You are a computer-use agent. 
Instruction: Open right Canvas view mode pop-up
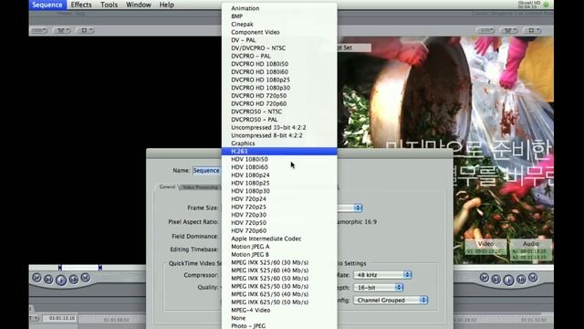tap(532, 30)
